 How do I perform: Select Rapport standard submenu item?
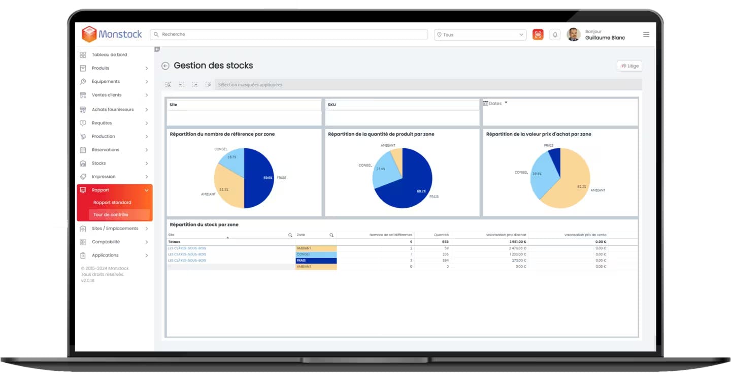[x=112, y=203]
